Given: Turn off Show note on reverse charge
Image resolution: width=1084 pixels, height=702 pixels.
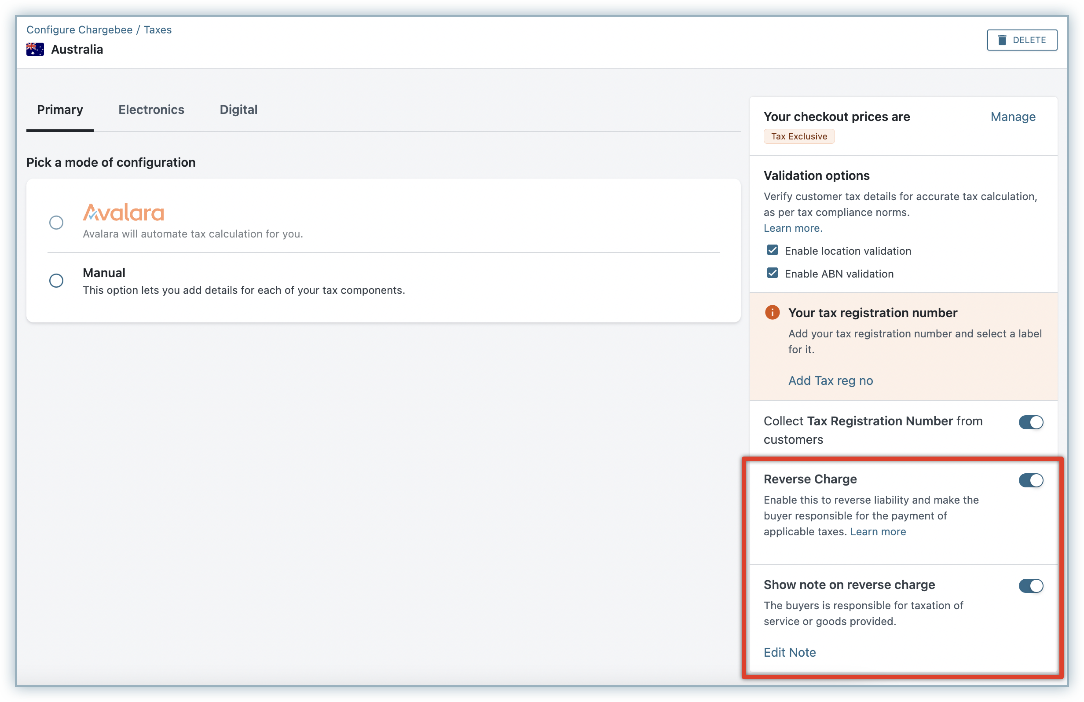Looking at the screenshot, I should click(x=1031, y=585).
